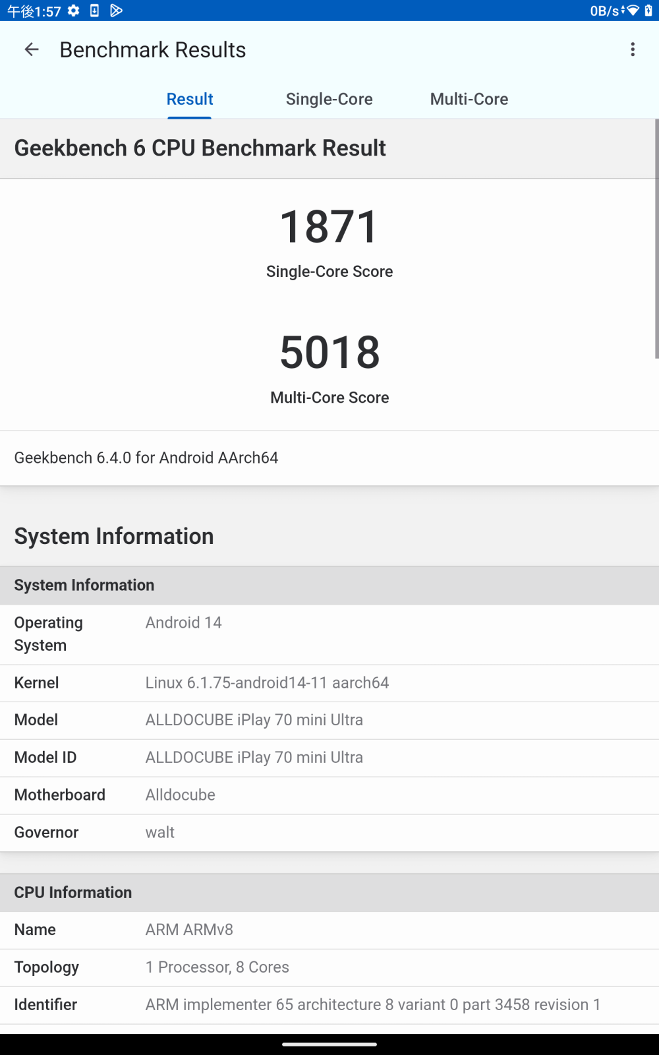The width and height of the screenshot is (659, 1055).
Task: Tap the ARM implementer 65 identifier value
Action: pyautogui.click(x=373, y=1004)
